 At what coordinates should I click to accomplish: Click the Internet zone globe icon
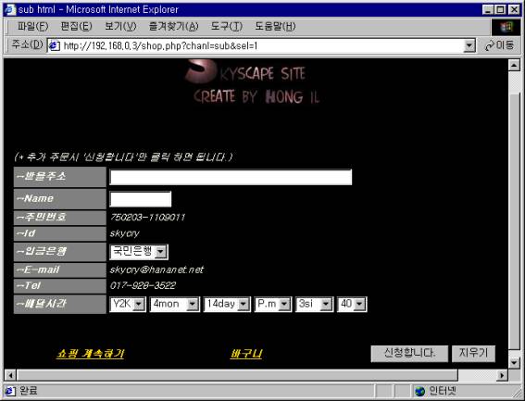pos(419,391)
